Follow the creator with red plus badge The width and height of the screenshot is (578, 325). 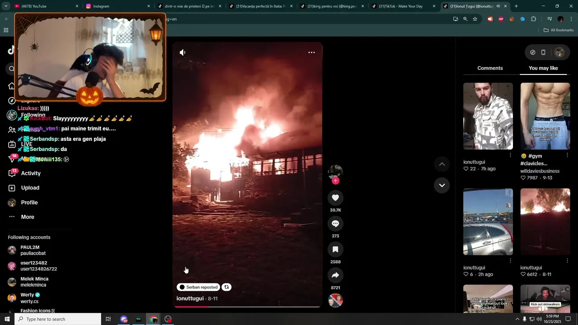[x=335, y=181]
